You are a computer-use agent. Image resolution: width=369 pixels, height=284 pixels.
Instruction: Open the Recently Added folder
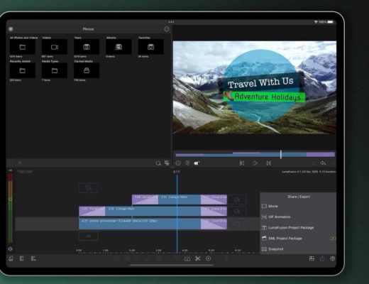tap(22, 70)
